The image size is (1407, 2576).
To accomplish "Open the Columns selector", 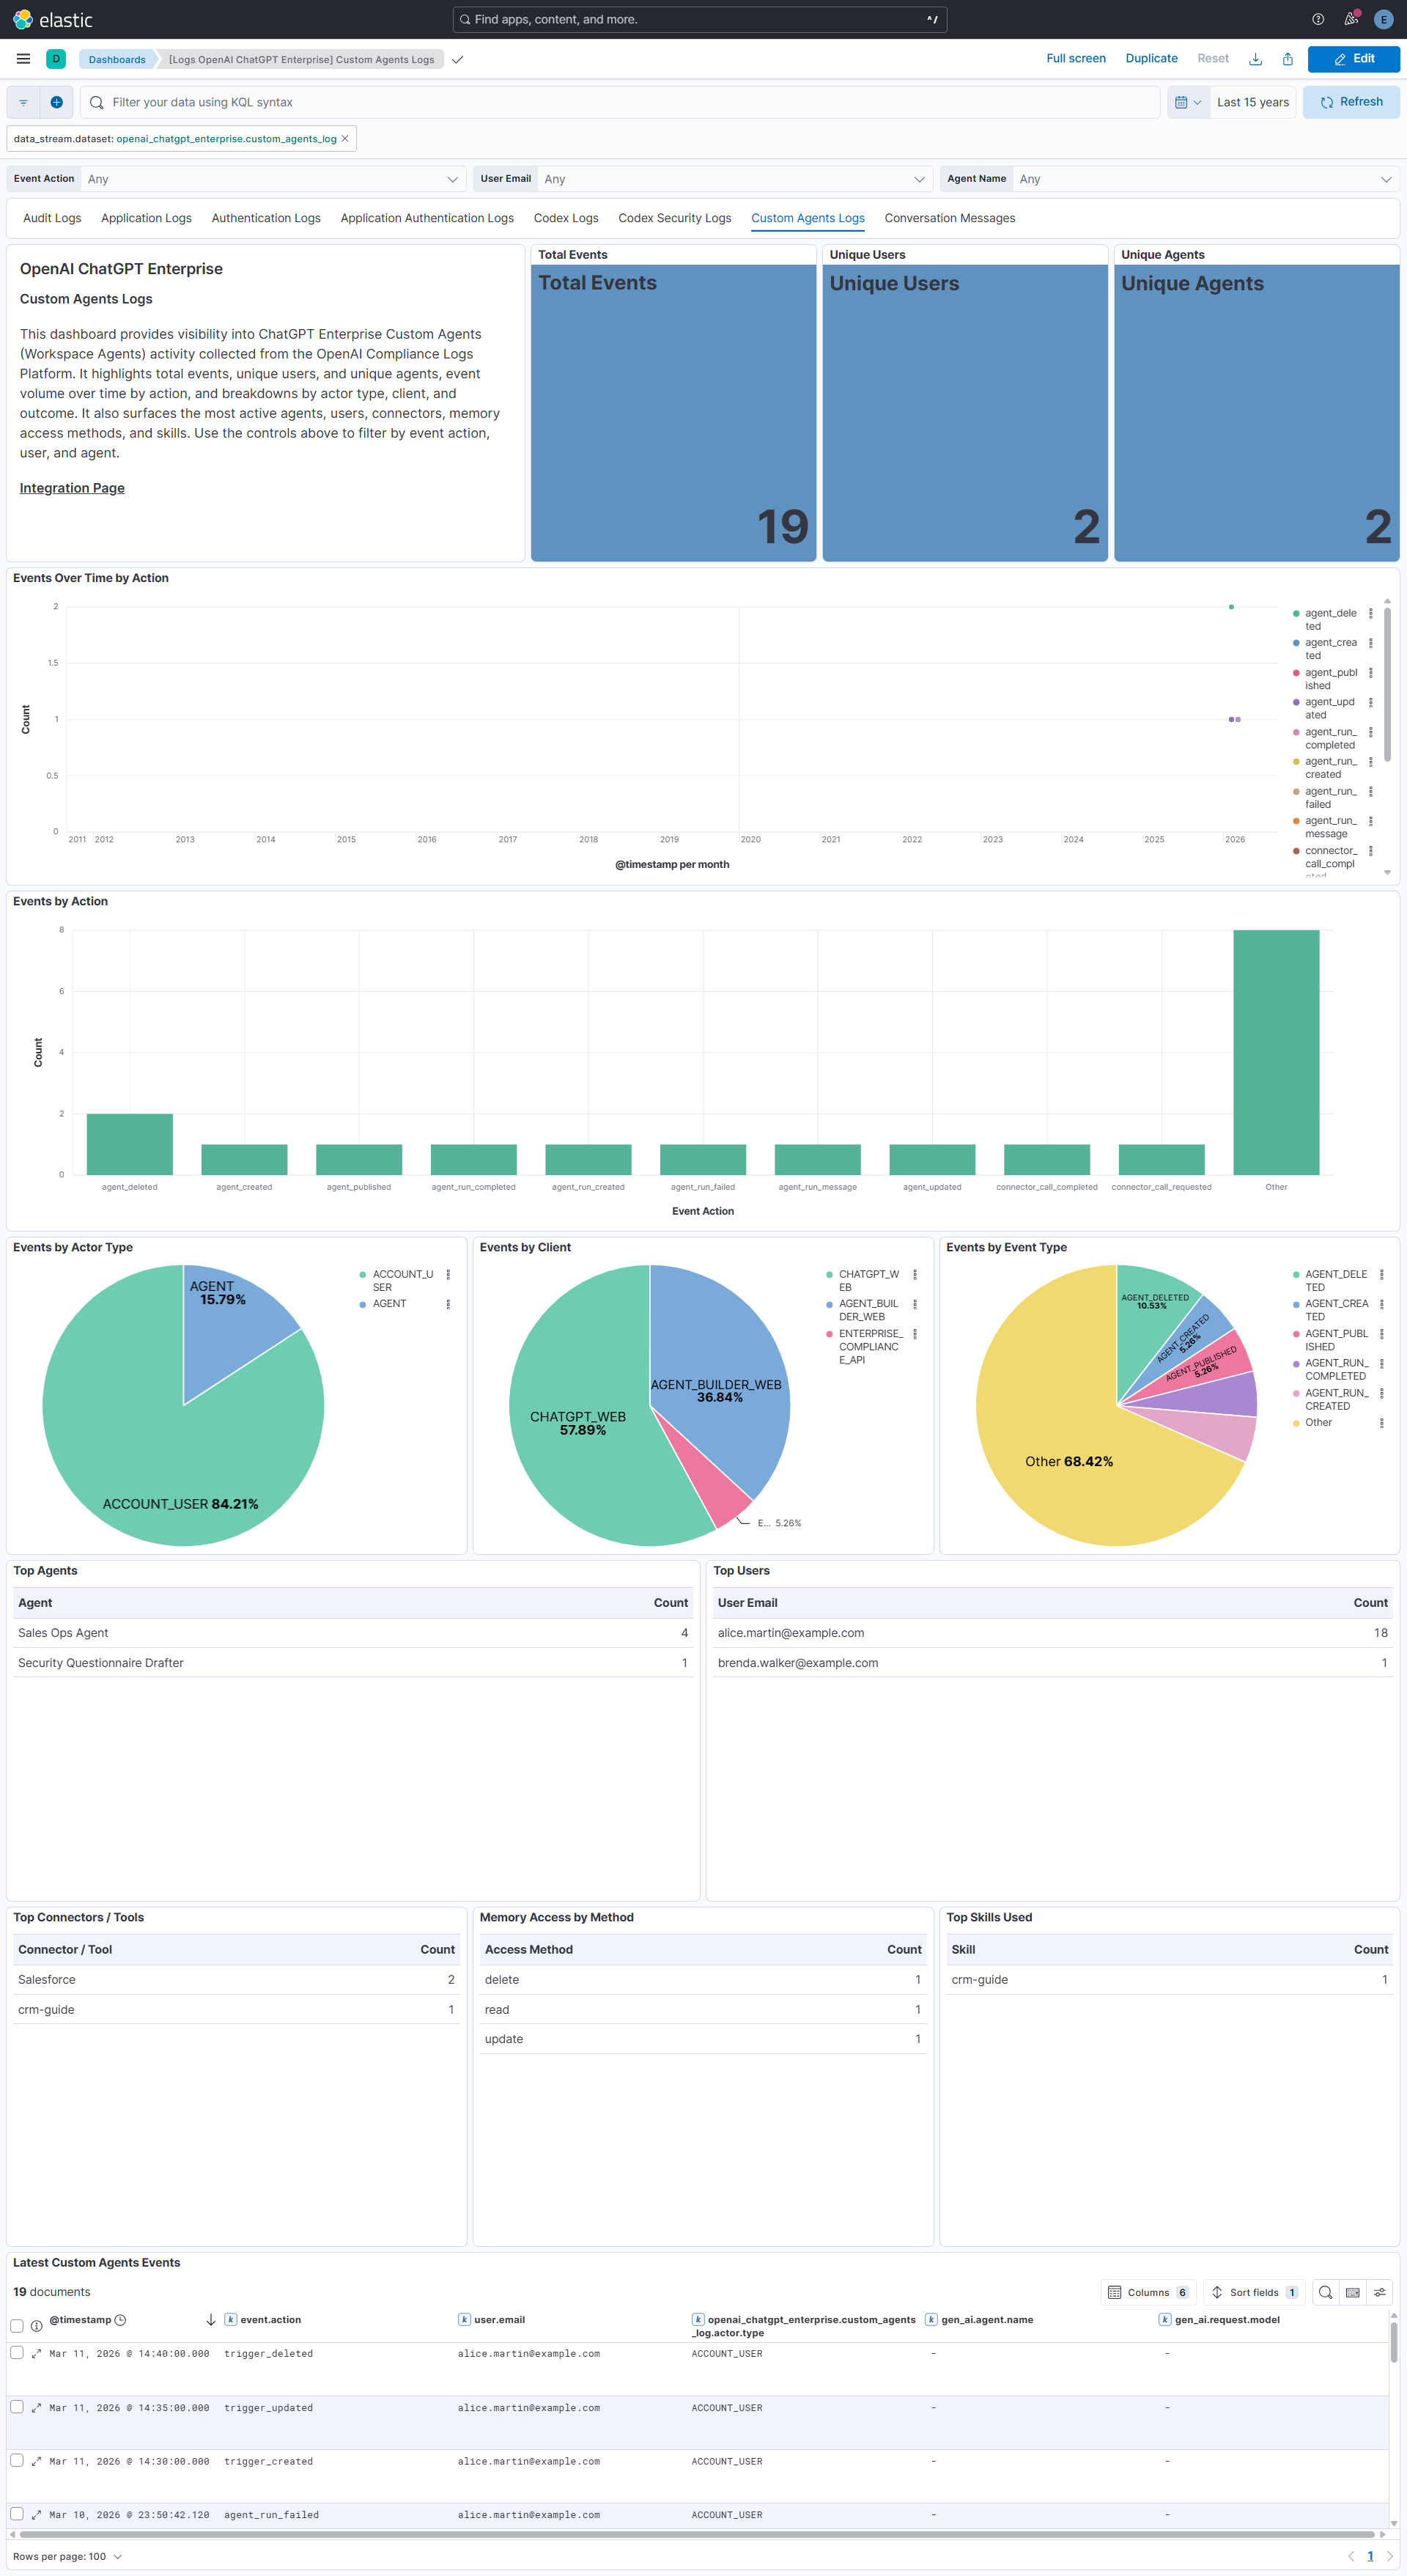I will [1148, 2292].
